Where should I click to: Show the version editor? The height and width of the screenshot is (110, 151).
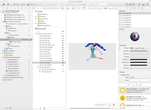click(x=134, y=4)
